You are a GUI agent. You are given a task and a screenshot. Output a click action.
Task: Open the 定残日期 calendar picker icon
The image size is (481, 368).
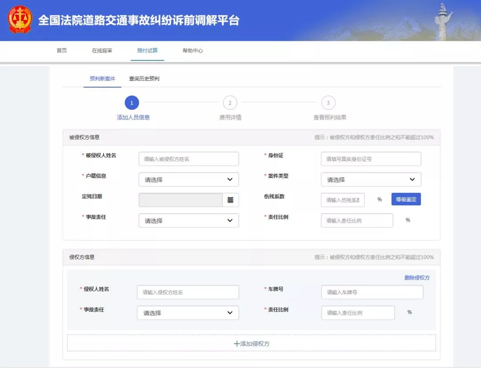click(230, 200)
